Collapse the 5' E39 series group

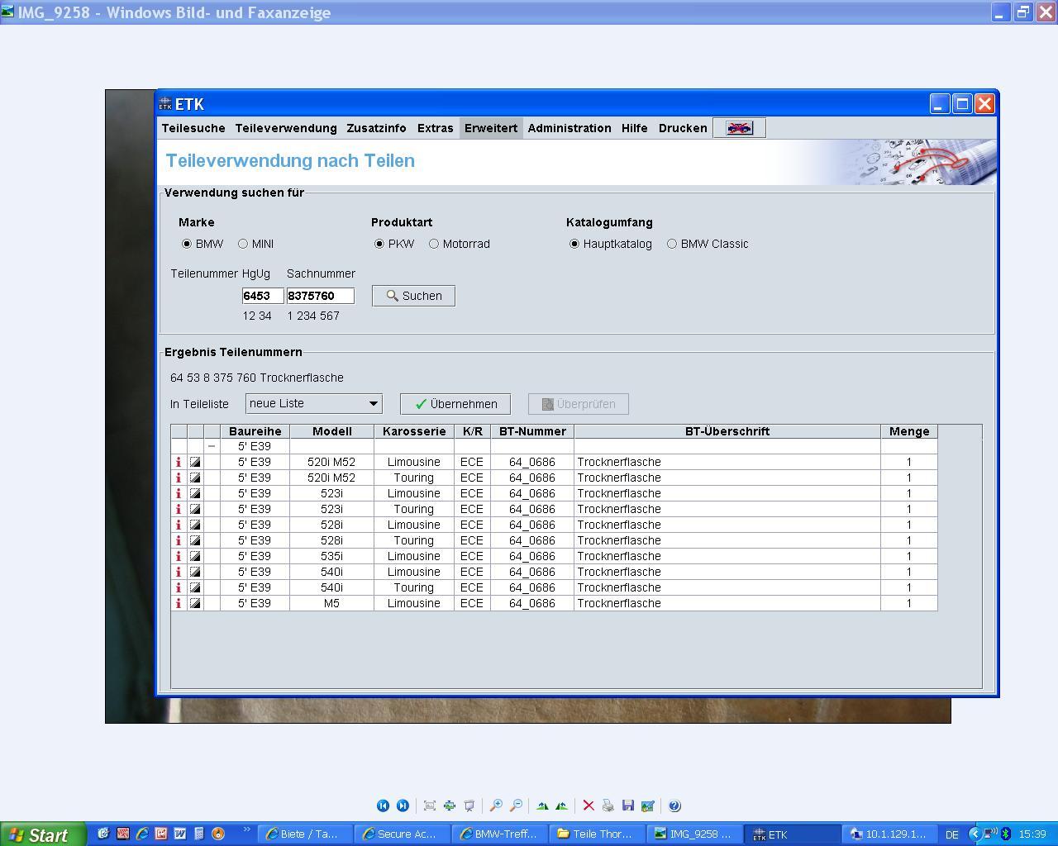pyautogui.click(x=212, y=446)
